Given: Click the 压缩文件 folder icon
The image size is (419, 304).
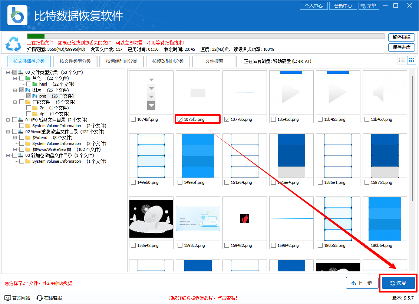Looking at the screenshot, I should [28, 102].
